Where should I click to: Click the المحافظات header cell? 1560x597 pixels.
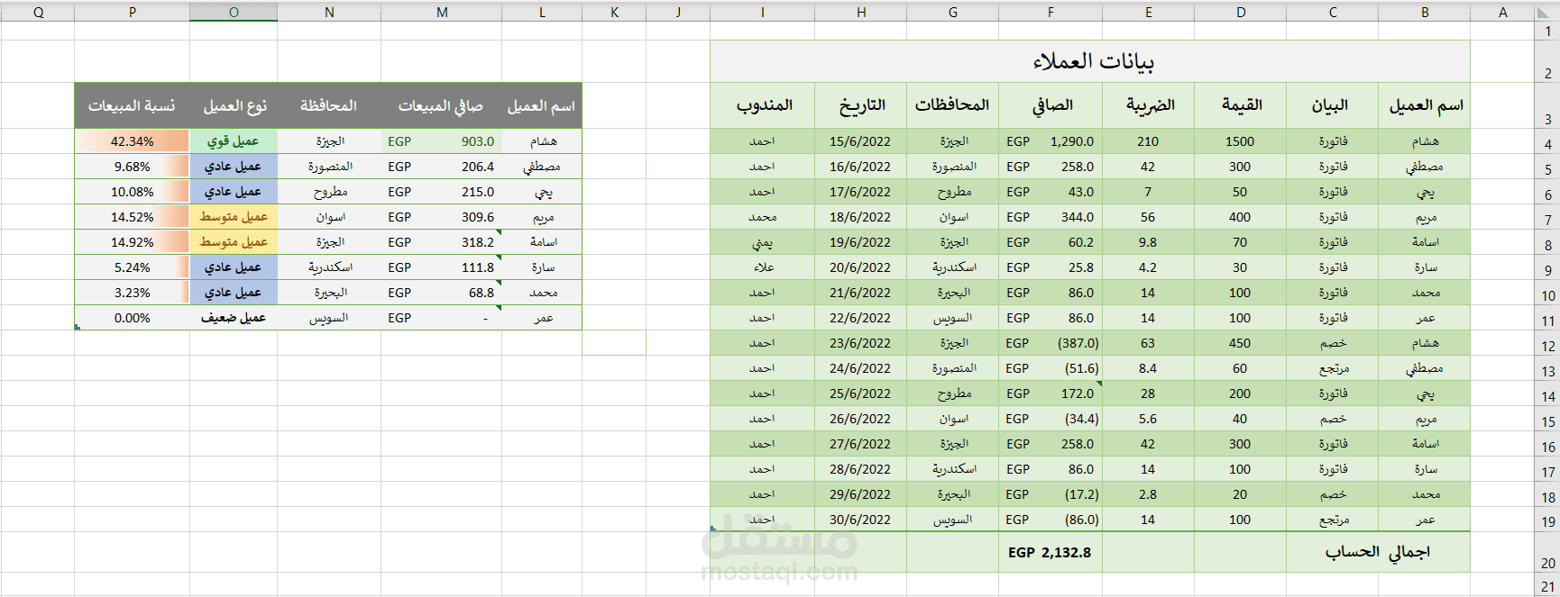[952, 105]
